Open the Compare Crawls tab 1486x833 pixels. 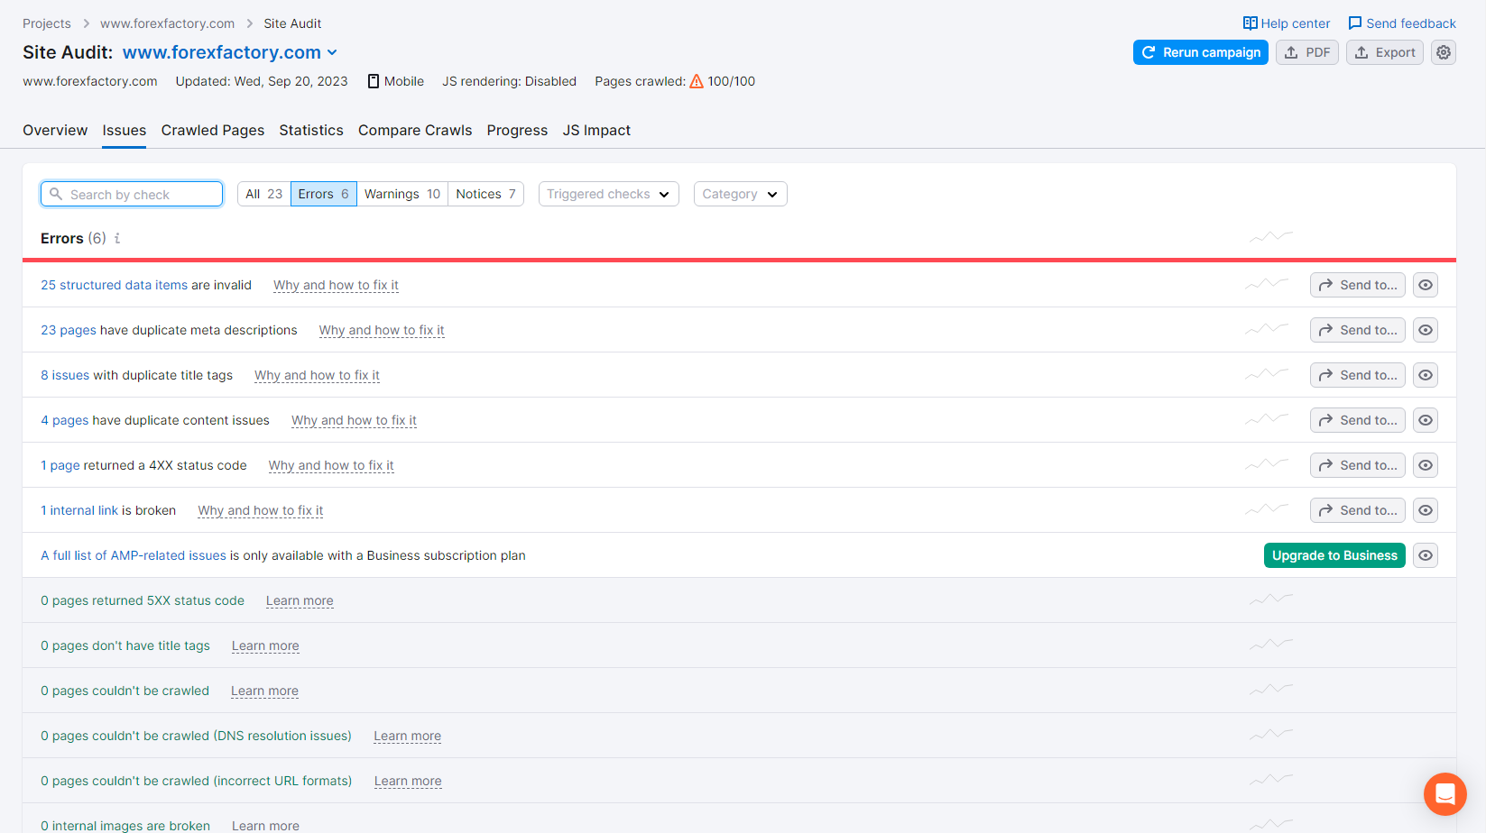click(415, 130)
